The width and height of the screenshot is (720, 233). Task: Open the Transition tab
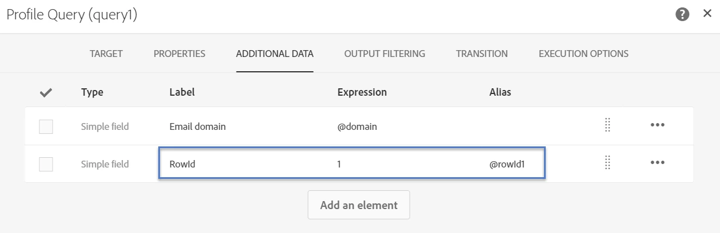(482, 54)
